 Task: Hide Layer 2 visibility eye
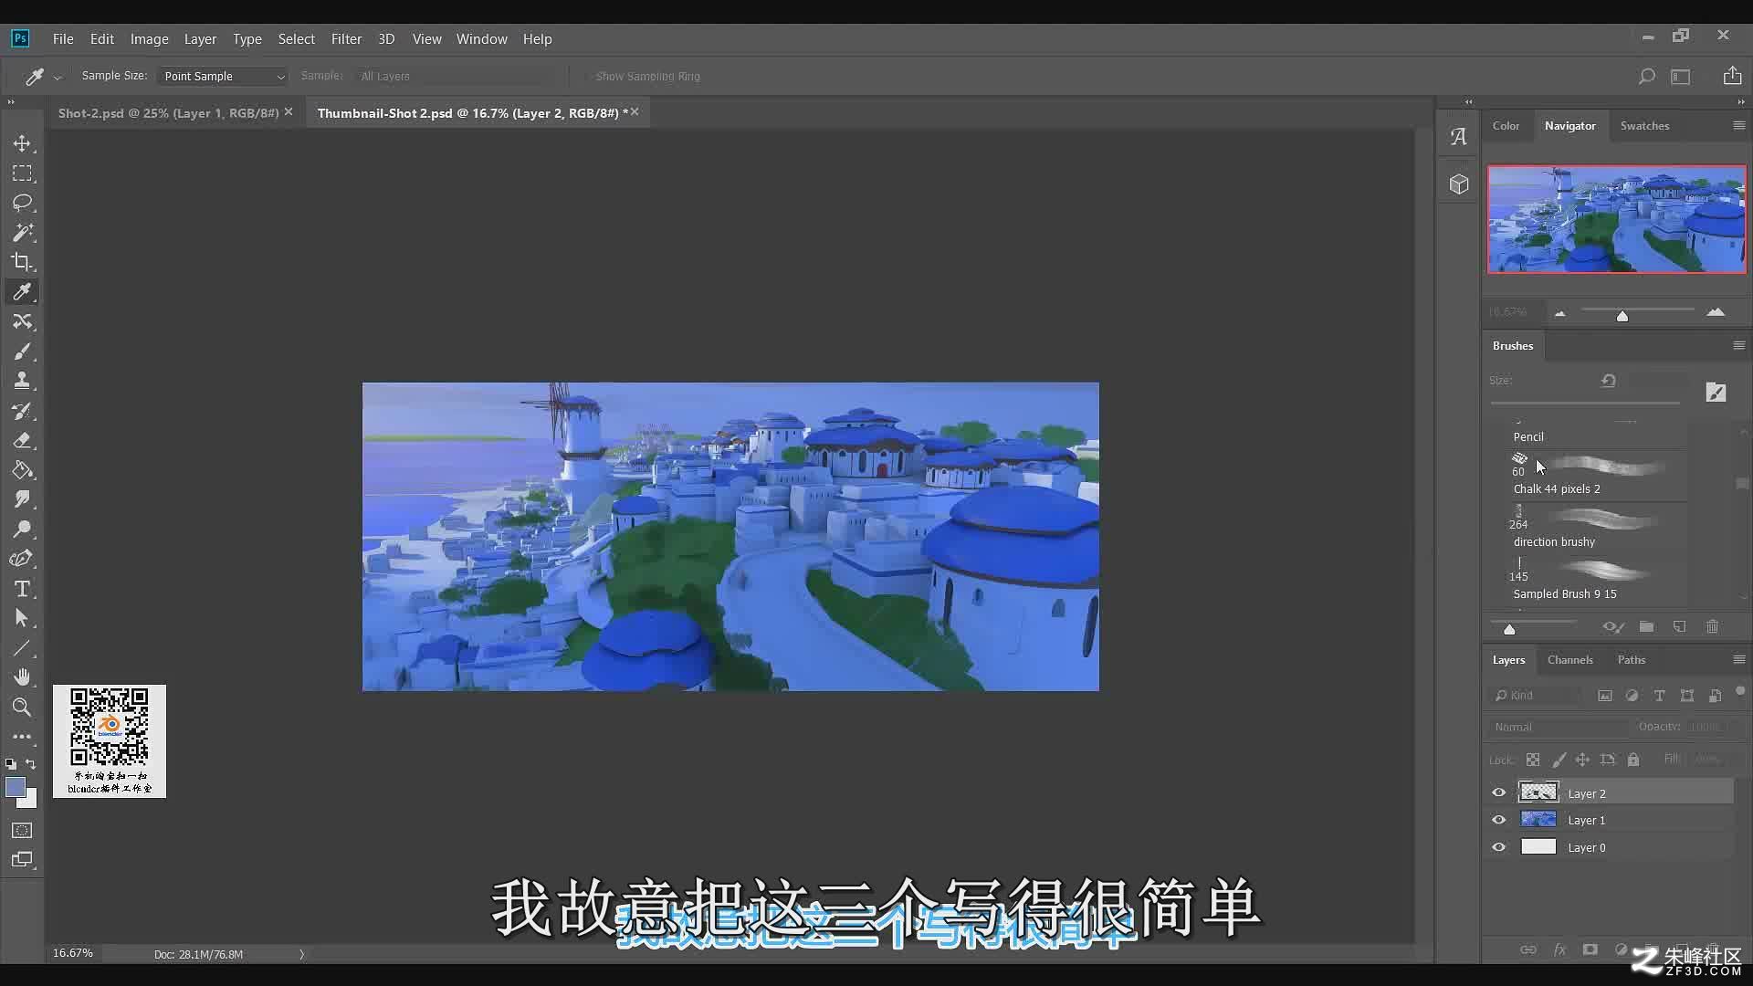(x=1498, y=792)
